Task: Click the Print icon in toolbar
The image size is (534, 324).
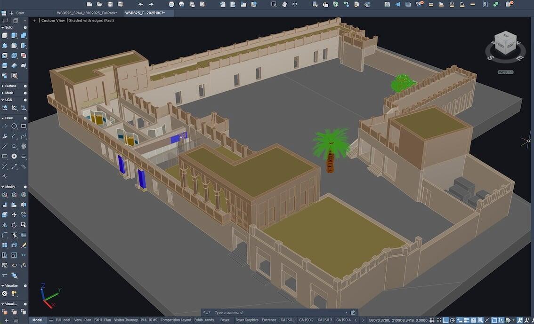Action: point(171,4)
